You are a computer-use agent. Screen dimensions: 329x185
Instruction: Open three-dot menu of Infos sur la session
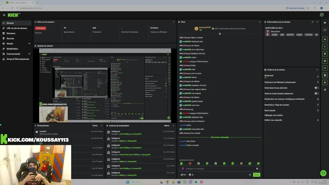click(173, 22)
